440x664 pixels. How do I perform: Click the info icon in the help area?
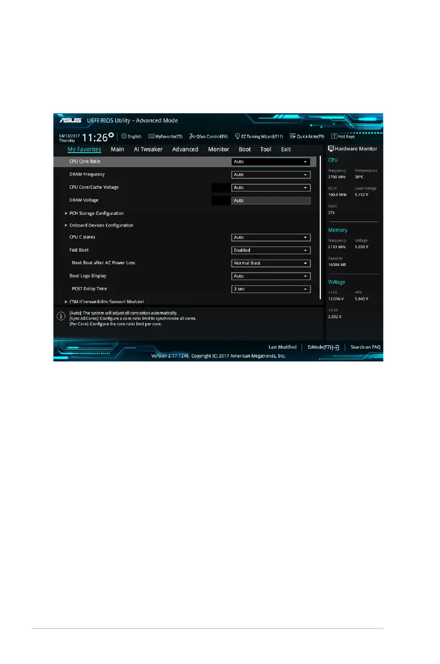60,316
